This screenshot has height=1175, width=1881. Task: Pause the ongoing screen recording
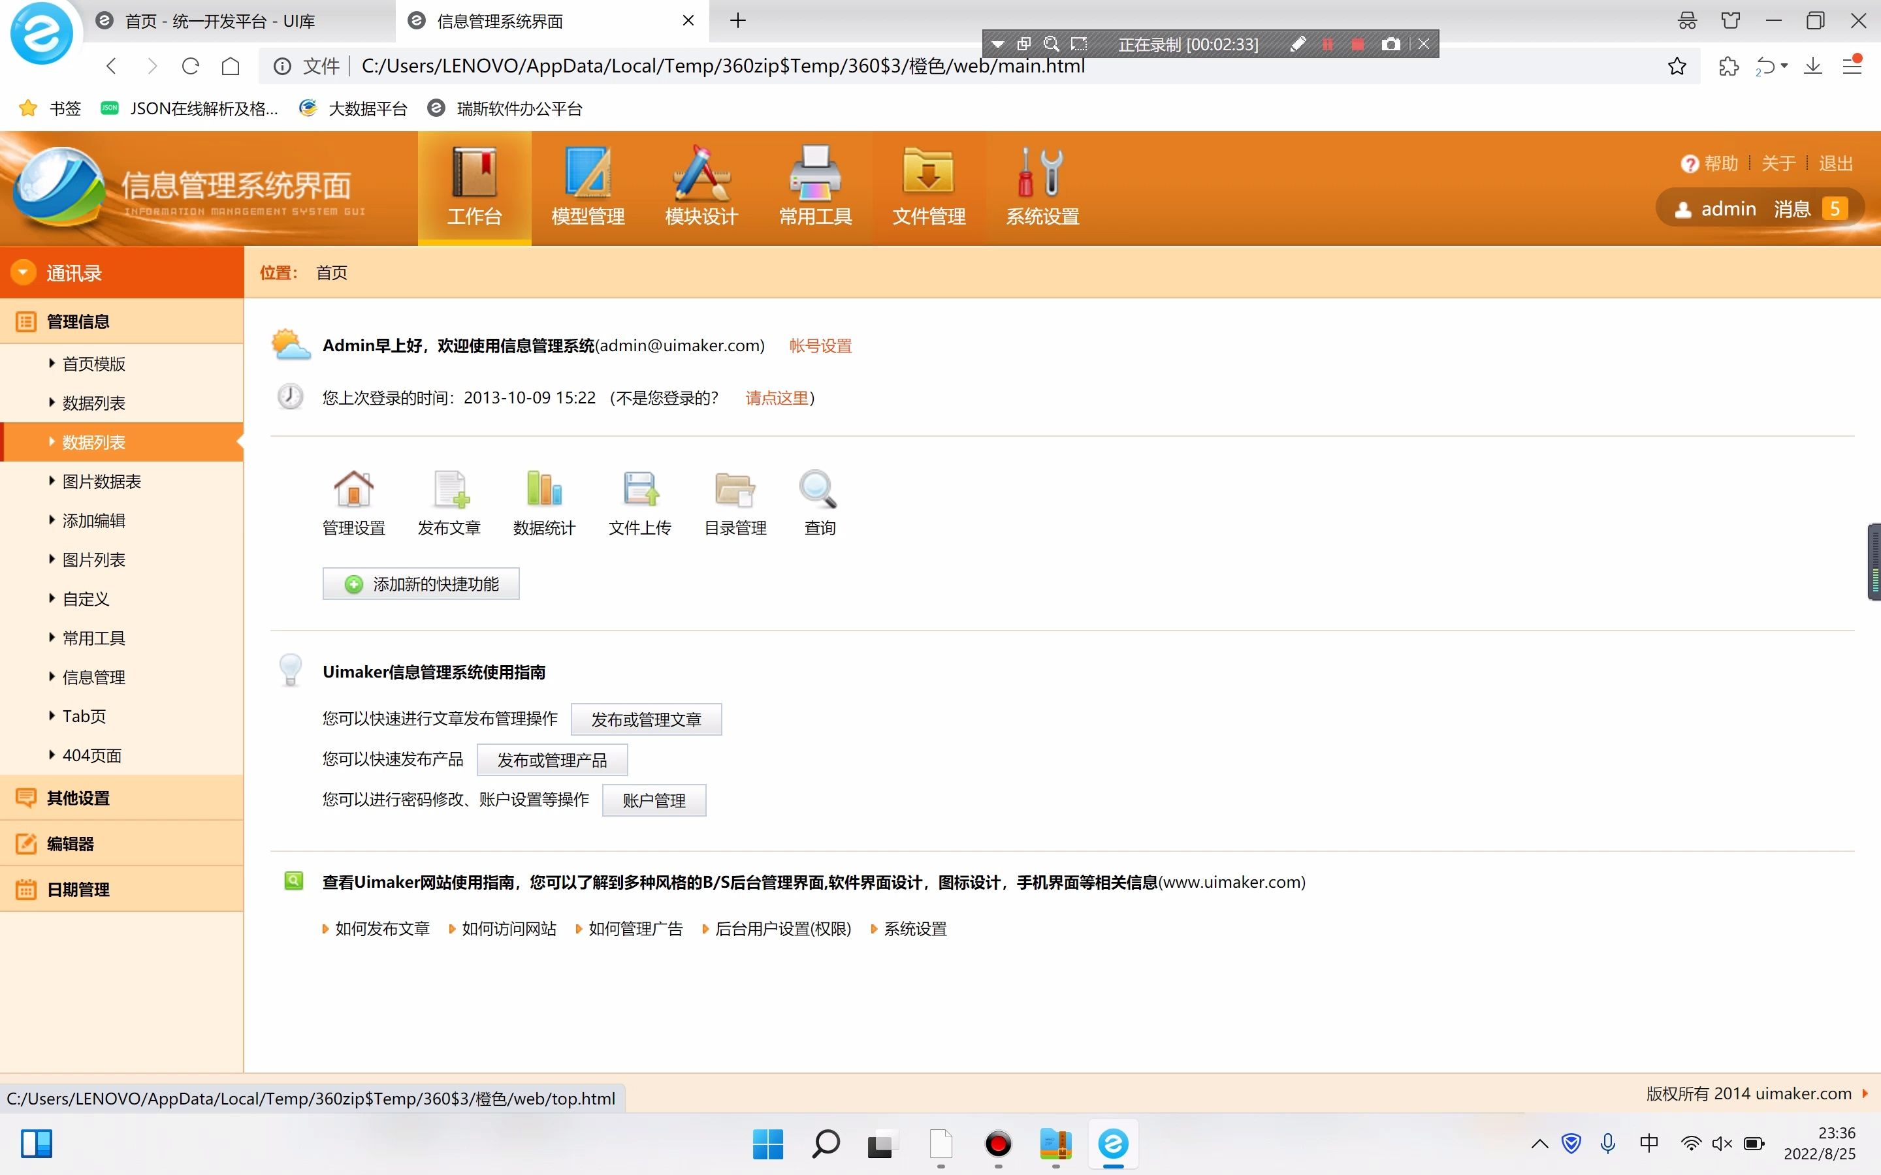1328,44
